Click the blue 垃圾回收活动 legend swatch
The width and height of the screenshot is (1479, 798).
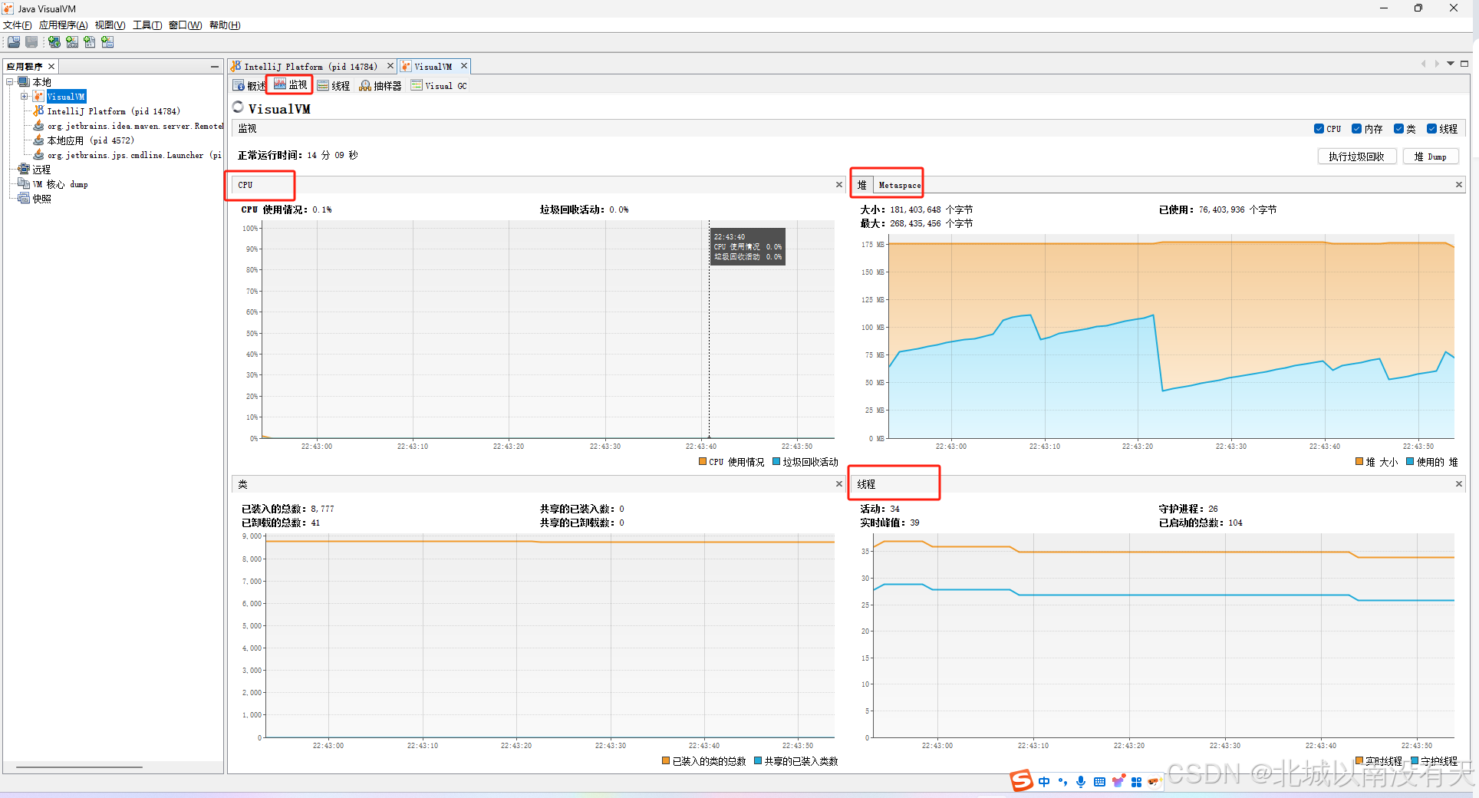tap(776, 462)
